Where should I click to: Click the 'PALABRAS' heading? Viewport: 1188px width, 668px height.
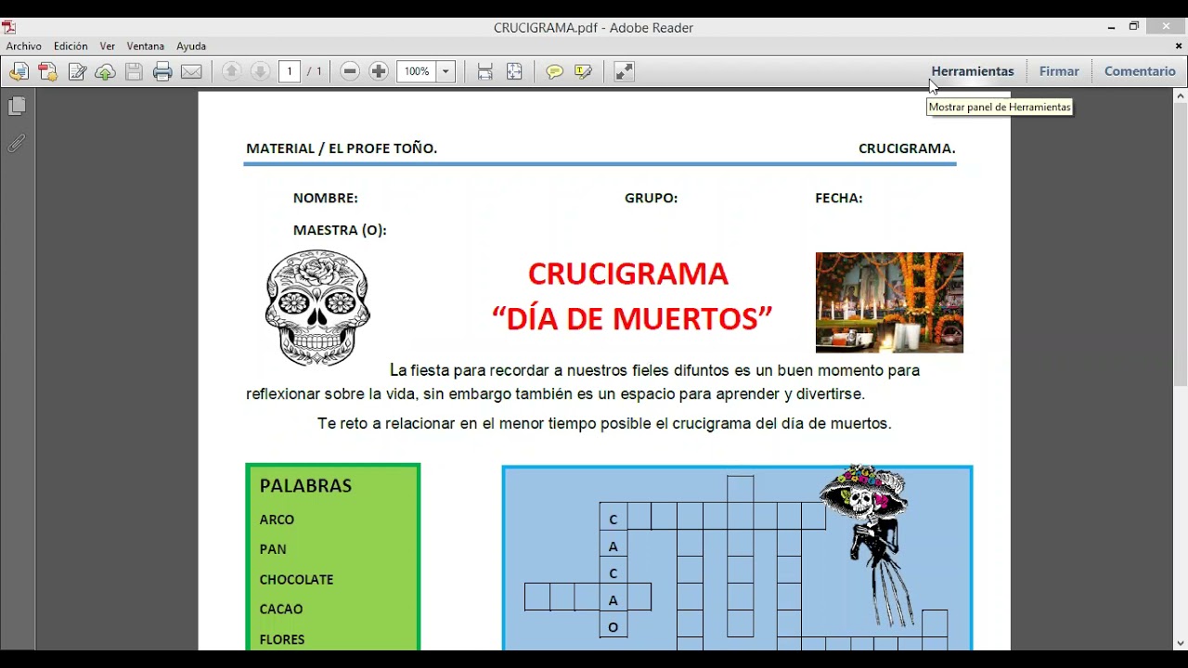(x=305, y=485)
